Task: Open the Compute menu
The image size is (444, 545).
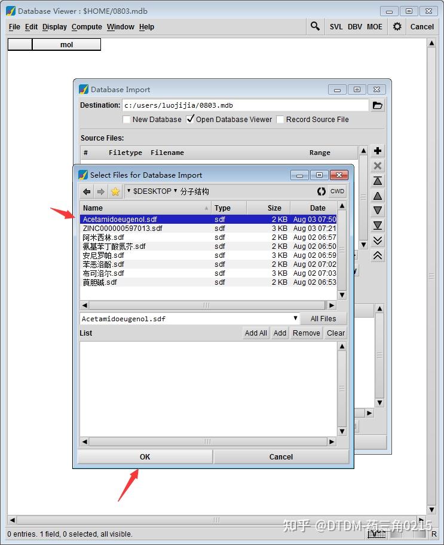Action: pyautogui.click(x=87, y=27)
